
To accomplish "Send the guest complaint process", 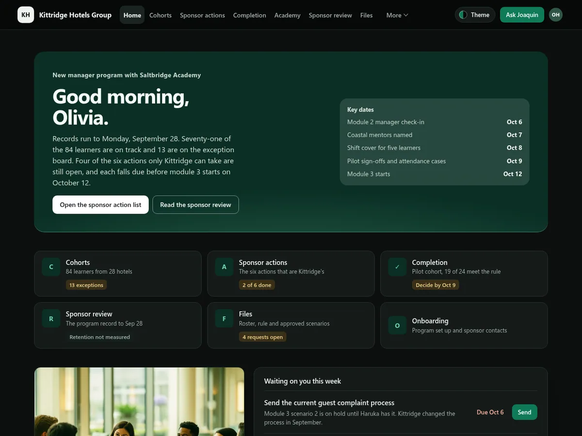I will pyautogui.click(x=524, y=412).
